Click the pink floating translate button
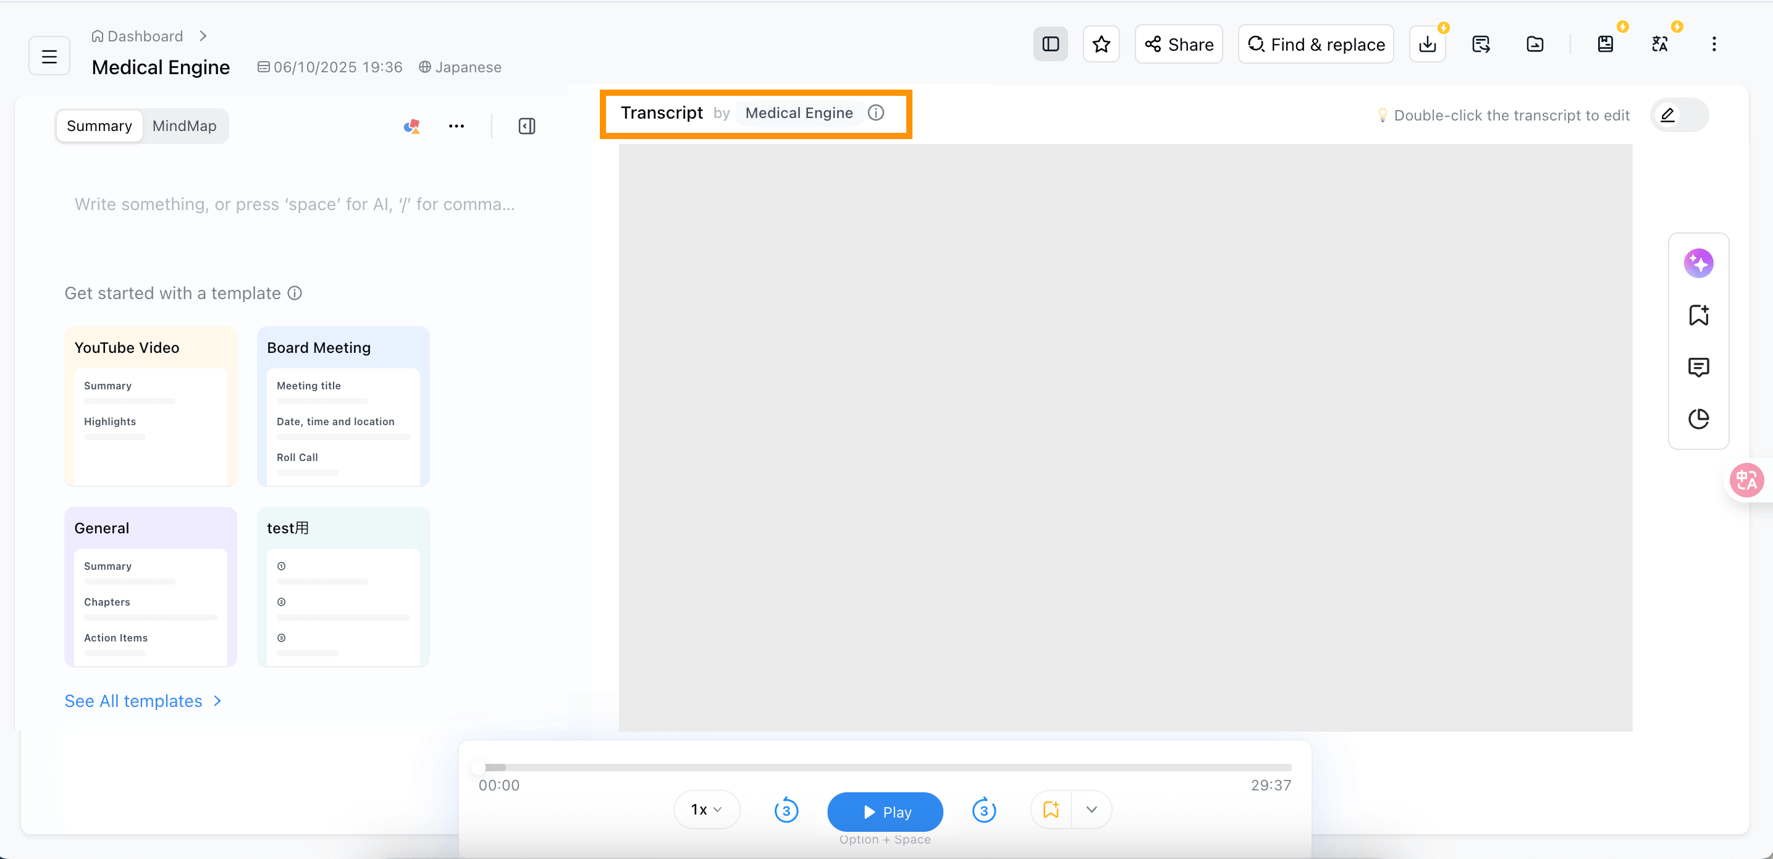This screenshot has width=1773, height=859. click(x=1746, y=480)
